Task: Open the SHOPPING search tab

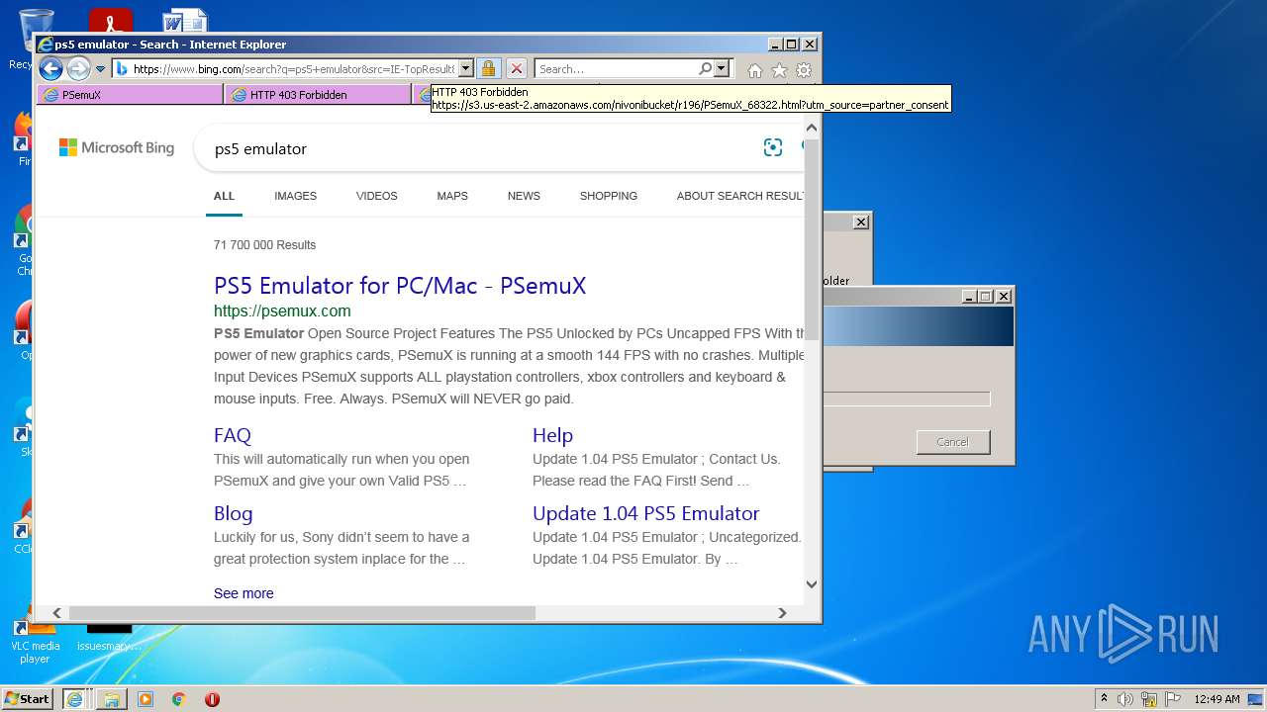Action: click(609, 196)
